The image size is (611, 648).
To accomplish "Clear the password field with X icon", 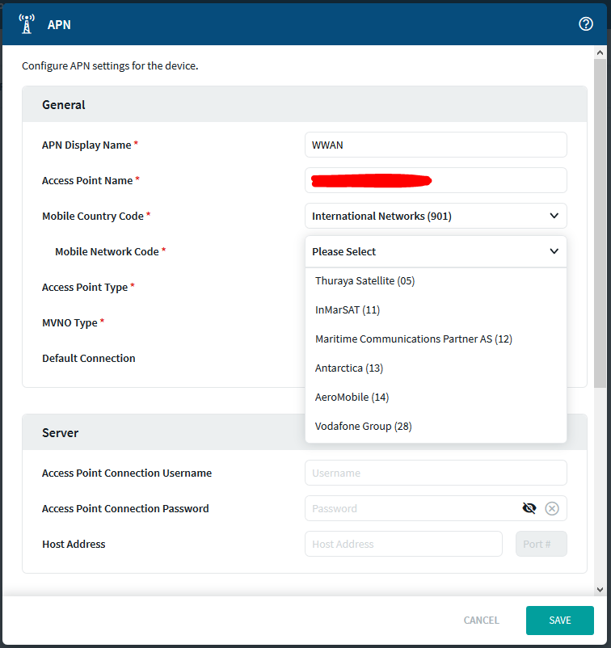I will (552, 508).
